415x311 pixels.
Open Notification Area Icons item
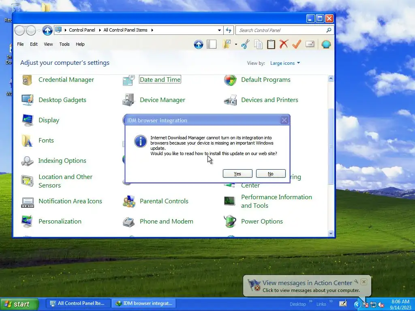click(x=70, y=201)
